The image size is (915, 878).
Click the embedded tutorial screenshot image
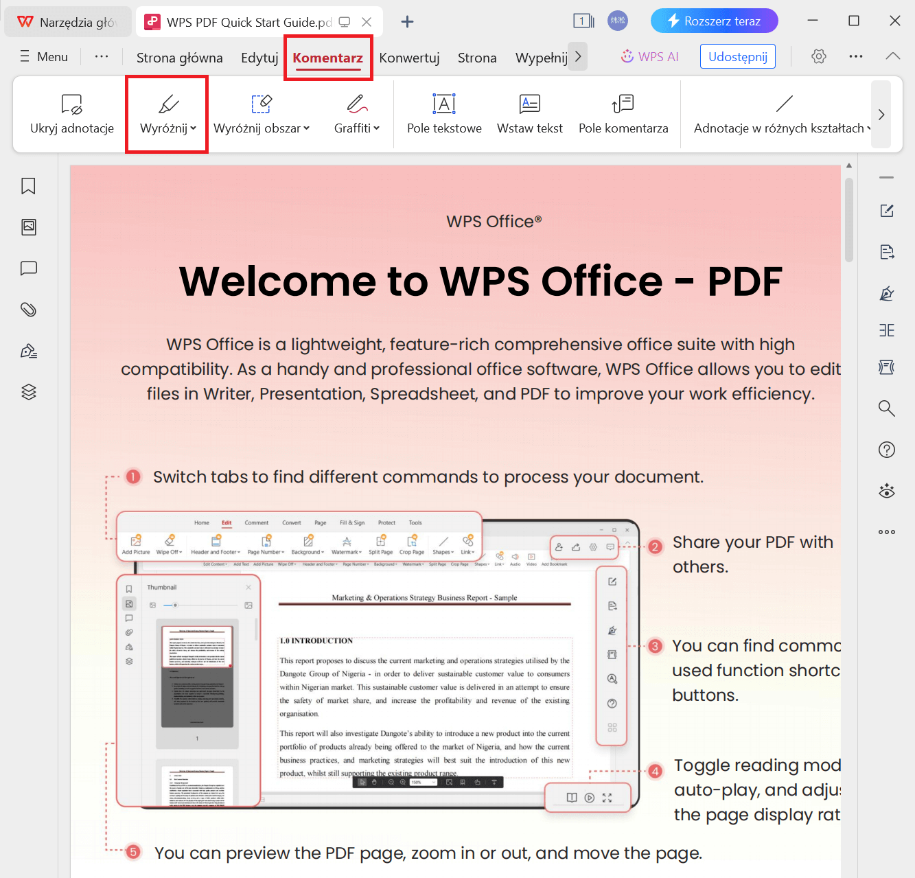(378, 661)
